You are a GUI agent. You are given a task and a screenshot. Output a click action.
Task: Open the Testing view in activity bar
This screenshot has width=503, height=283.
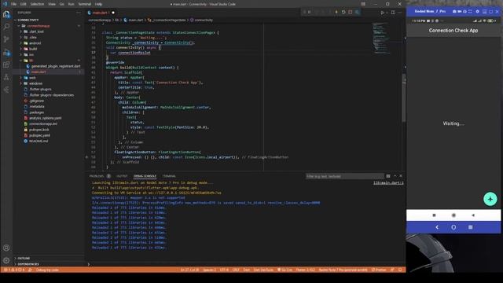pyautogui.click(x=6, y=77)
